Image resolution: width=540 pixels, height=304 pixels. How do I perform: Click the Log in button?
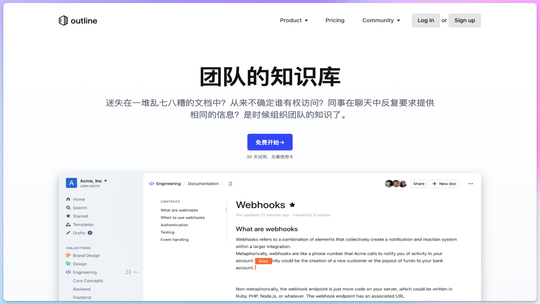pyautogui.click(x=426, y=21)
